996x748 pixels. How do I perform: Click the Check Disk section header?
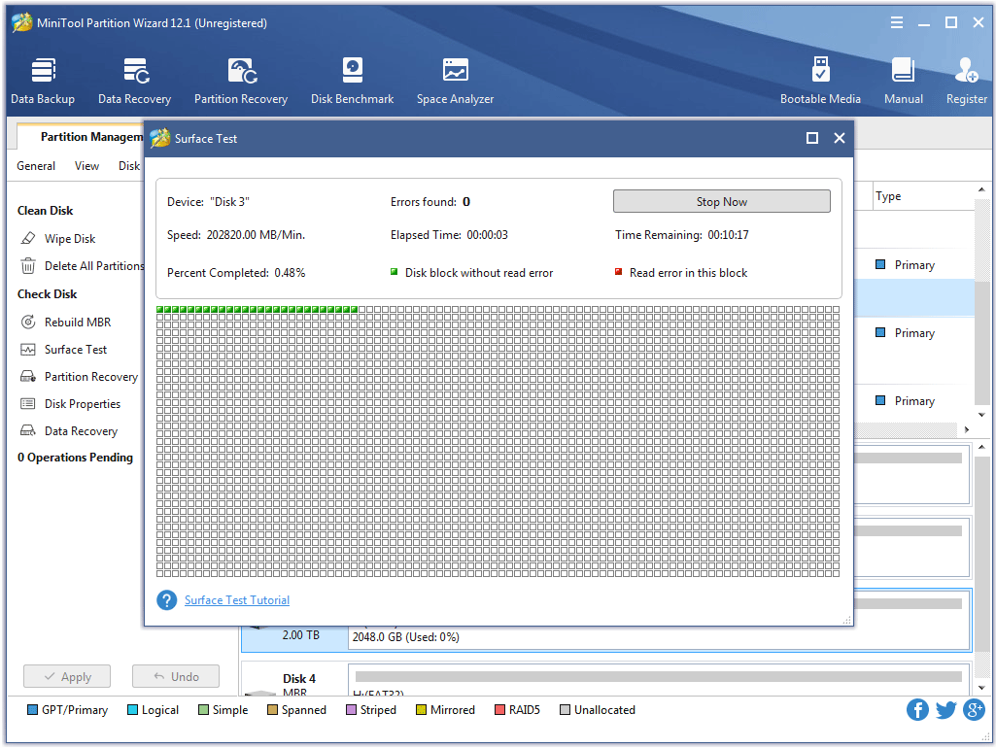[x=47, y=294]
